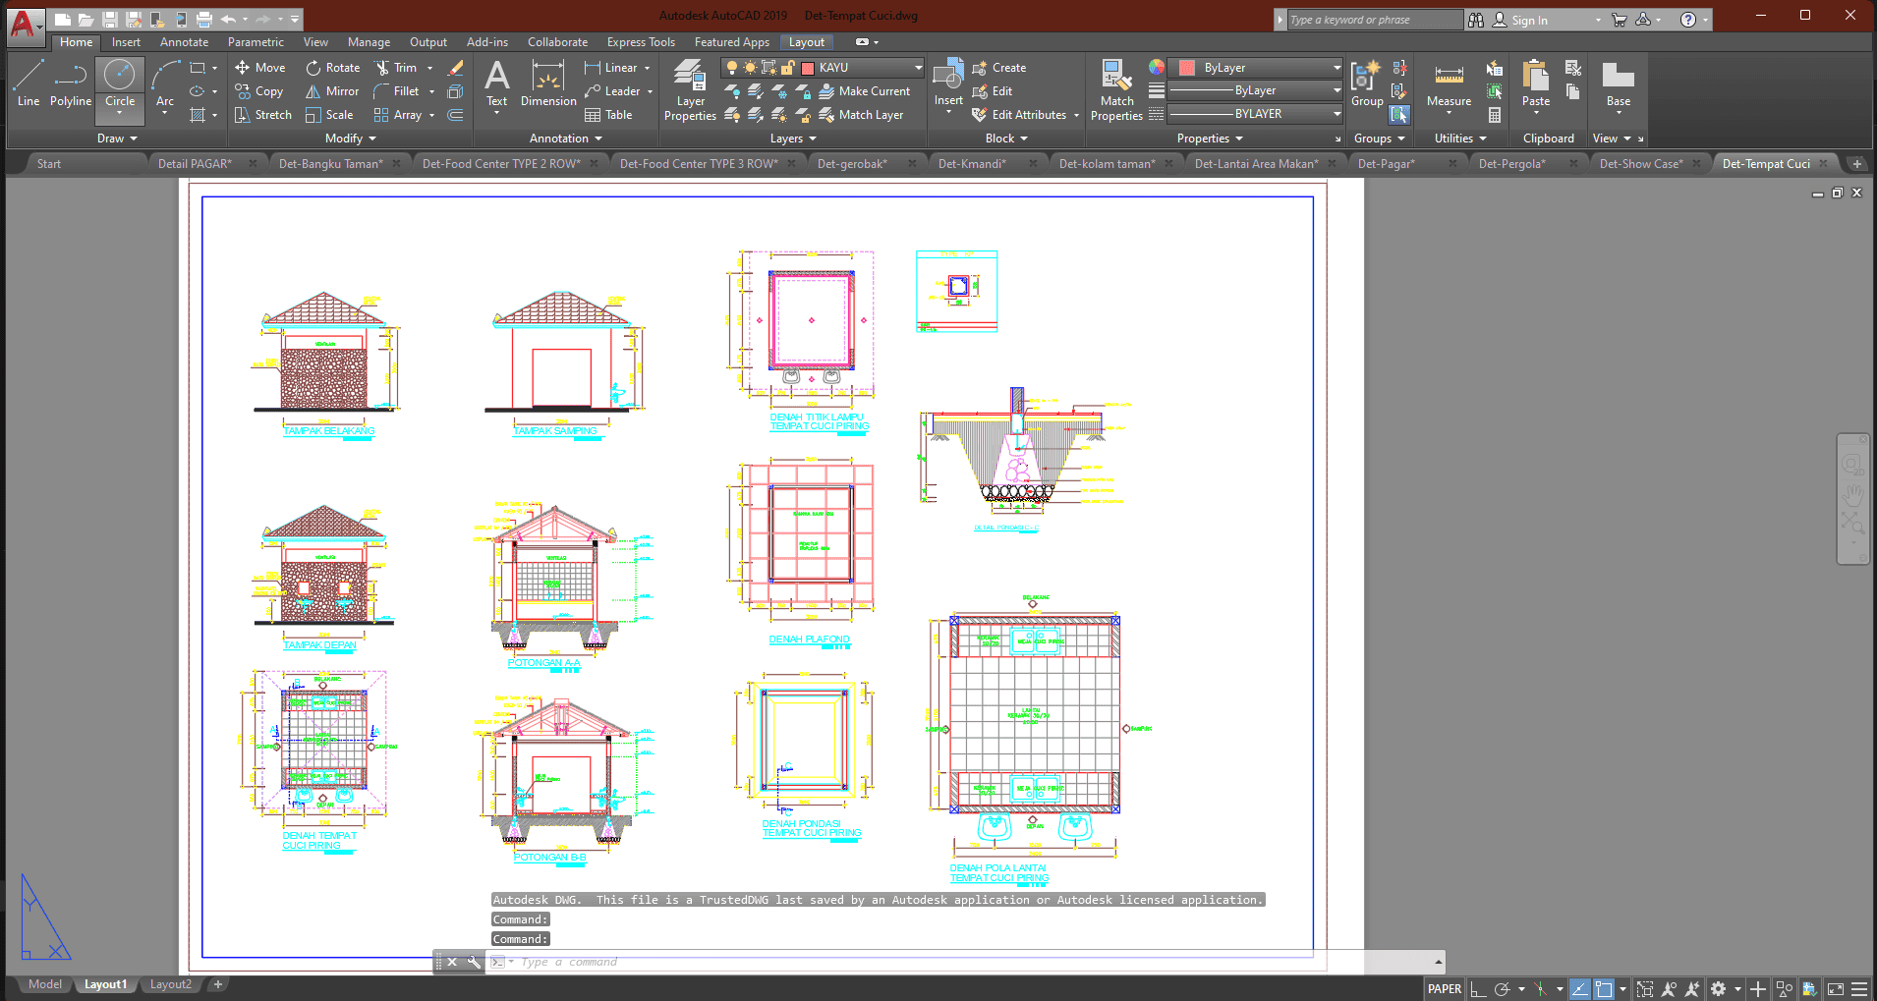Toggle PAPER space mode in status bar
The height and width of the screenshot is (1001, 1877).
point(1444,989)
